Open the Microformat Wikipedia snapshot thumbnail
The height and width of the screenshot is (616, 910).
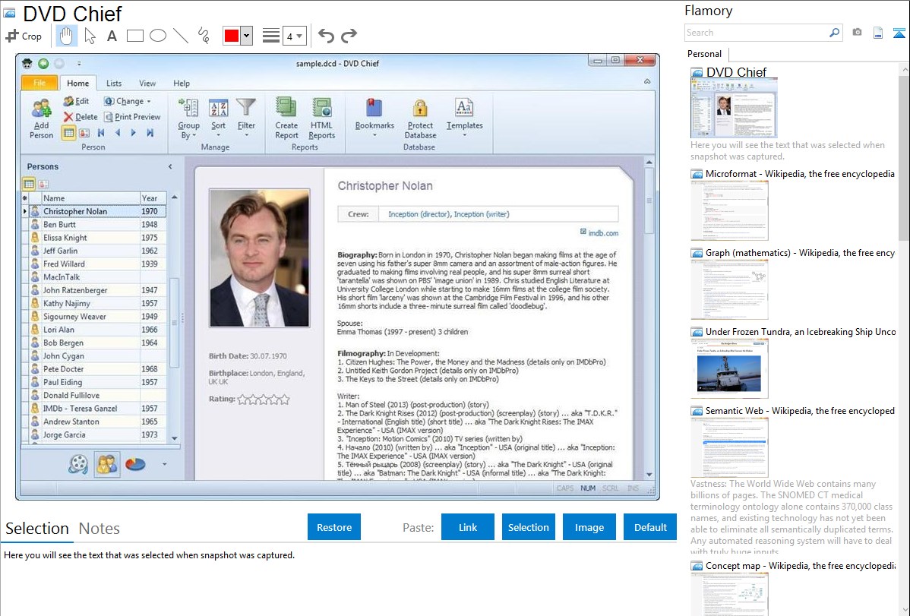(729, 210)
